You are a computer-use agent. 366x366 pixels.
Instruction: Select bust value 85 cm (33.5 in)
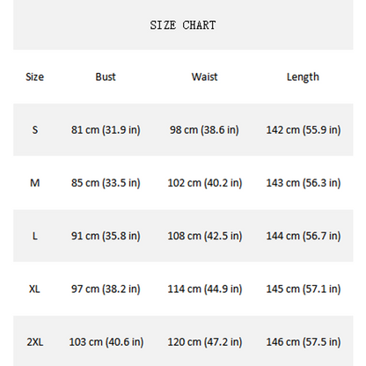pyautogui.click(x=106, y=183)
